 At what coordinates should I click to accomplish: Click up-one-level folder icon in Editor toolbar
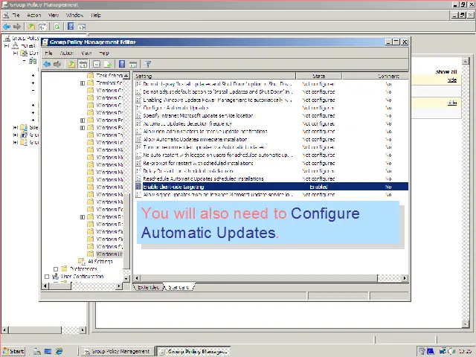click(x=71, y=64)
